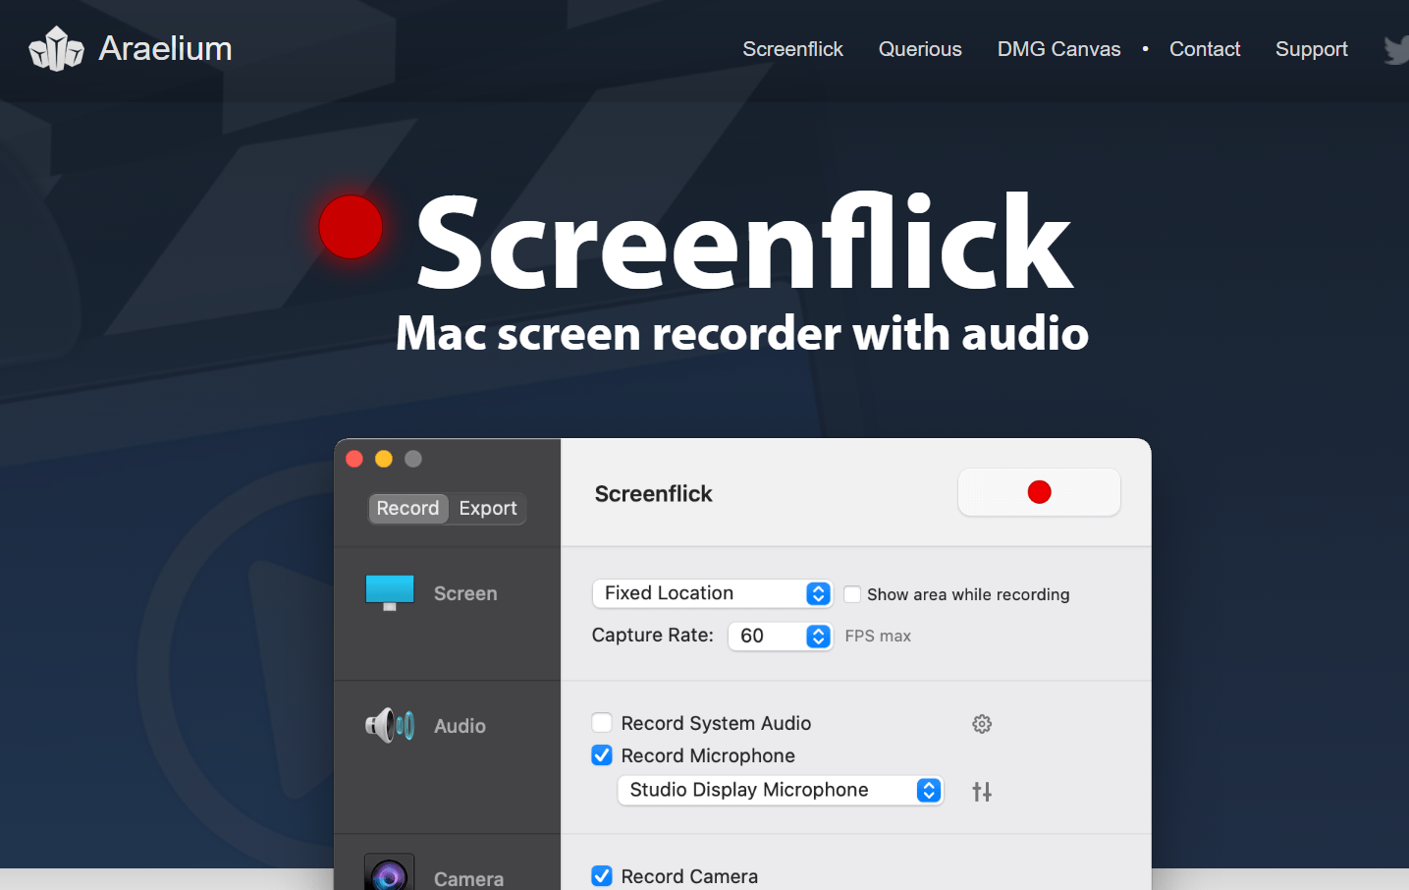Open Studio Display Microphone dropdown
This screenshot has height=890, width=1409.
781,790
